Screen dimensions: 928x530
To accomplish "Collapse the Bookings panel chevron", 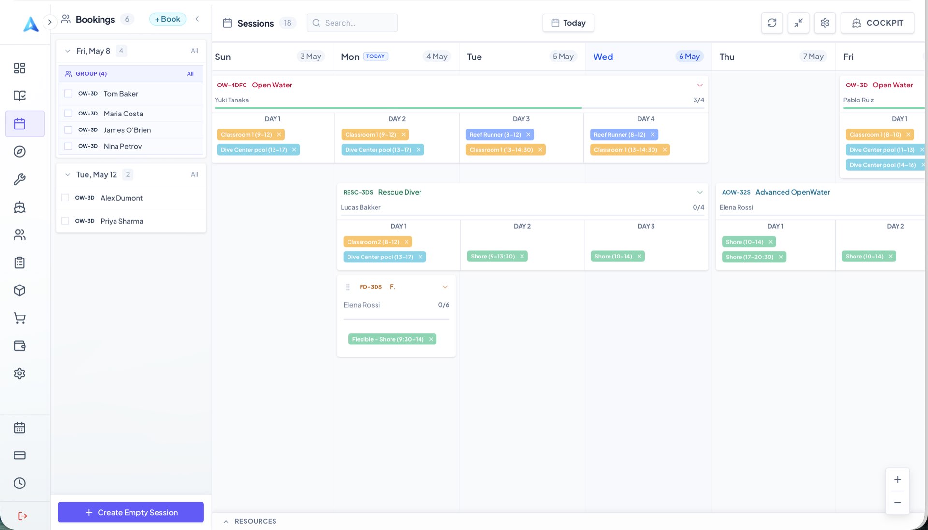I will point(197,19).
